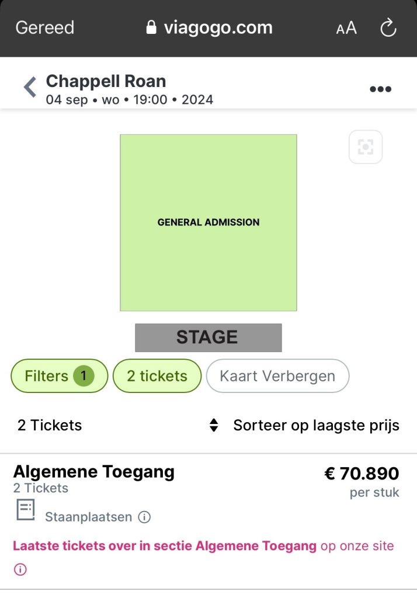Tap Gereed to close the browser
Image resolution: width=417 pixels, height=598 pixels.
(44, 27)
